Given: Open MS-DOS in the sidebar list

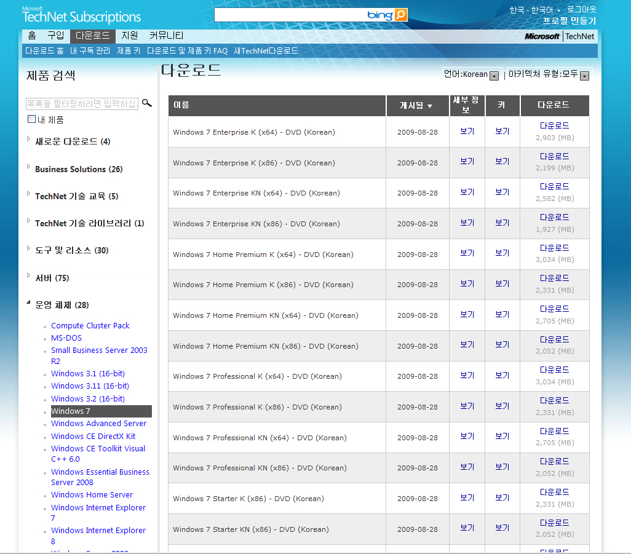Looking at the screenshot, I should coord(66,338).
